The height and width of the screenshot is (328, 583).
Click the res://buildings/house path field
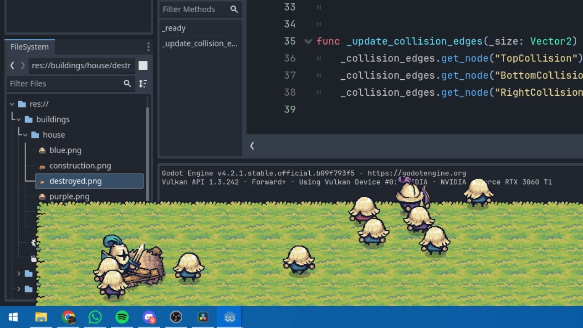tap(82, 66)
